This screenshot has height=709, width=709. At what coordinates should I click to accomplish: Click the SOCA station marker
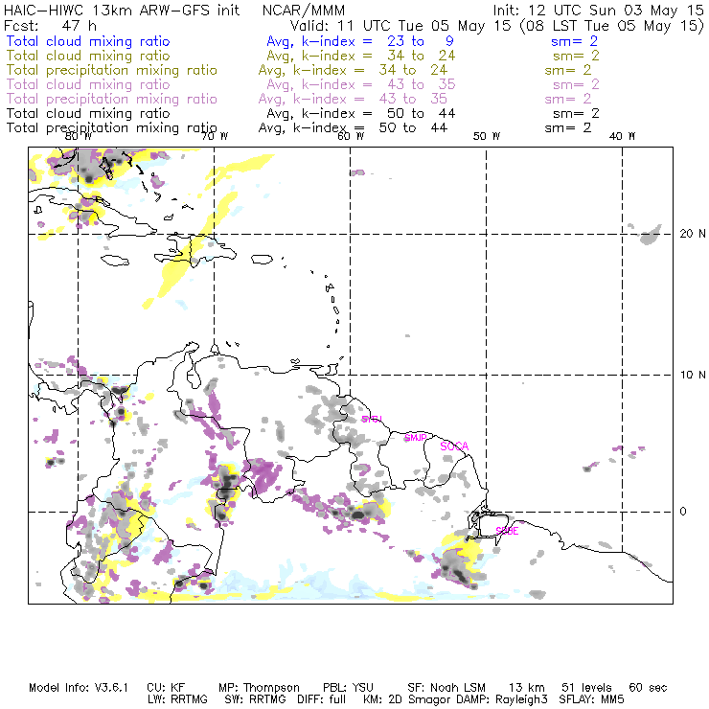pos(454,446)
